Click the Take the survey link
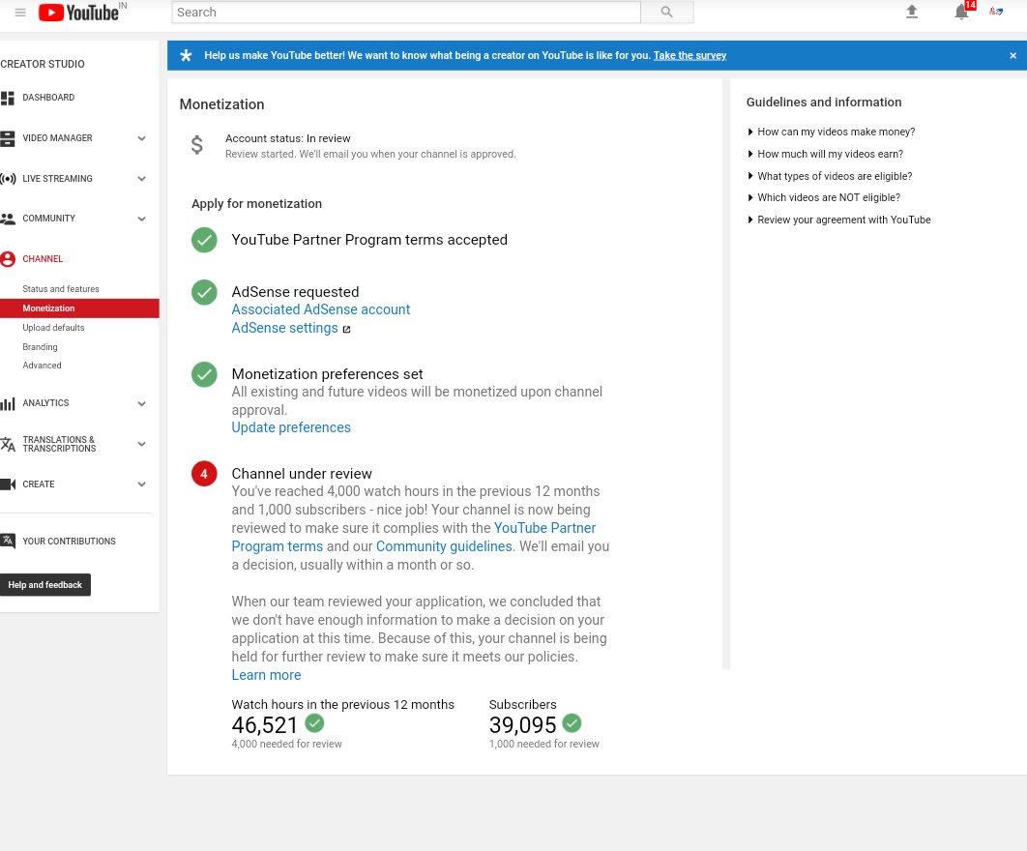This screenshot has width=1027, height=851. (x=690, y=56)
